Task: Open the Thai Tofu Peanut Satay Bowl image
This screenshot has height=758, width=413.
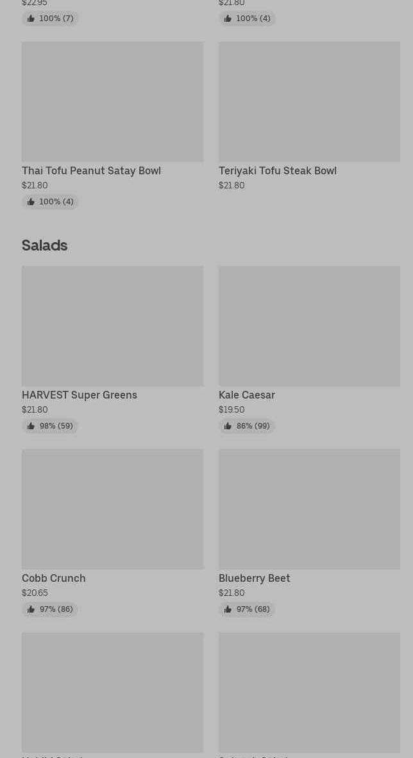Action: [112, 102]
